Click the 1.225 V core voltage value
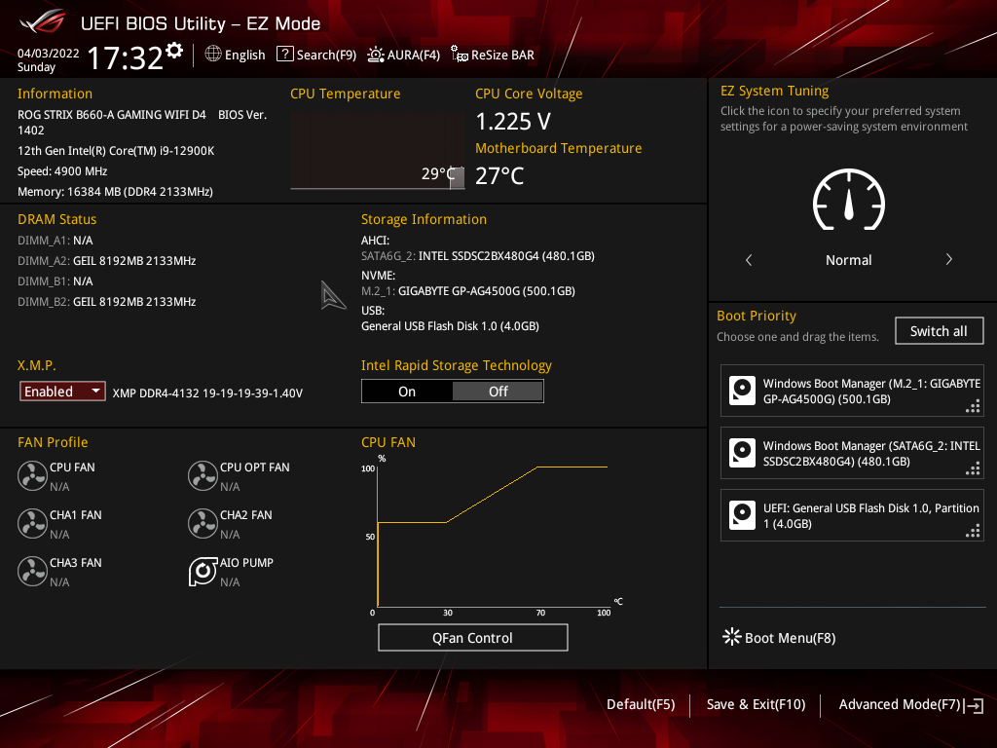 (513, 121)
